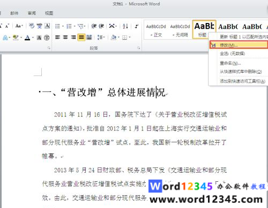Open the Font Color dropdown arrow

tap(33, 37)
